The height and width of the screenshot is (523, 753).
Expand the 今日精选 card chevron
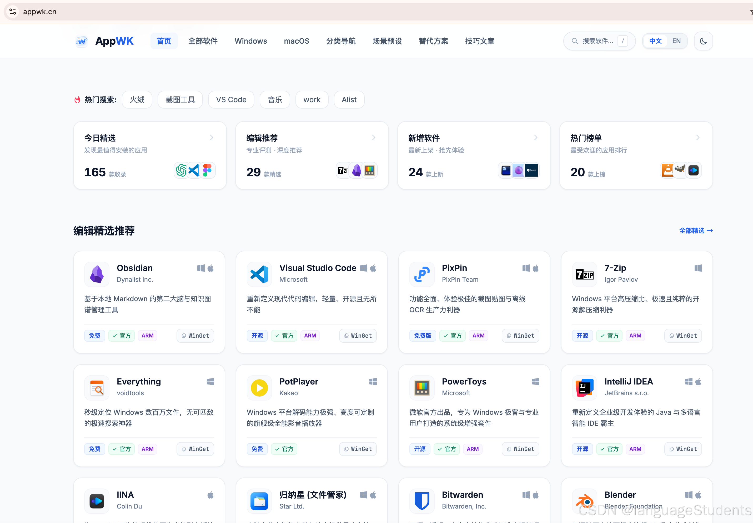pyautogui.click(x=212, y=138)
